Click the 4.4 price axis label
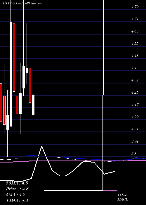This screenshot has height=205, width=146. [134, 68]
